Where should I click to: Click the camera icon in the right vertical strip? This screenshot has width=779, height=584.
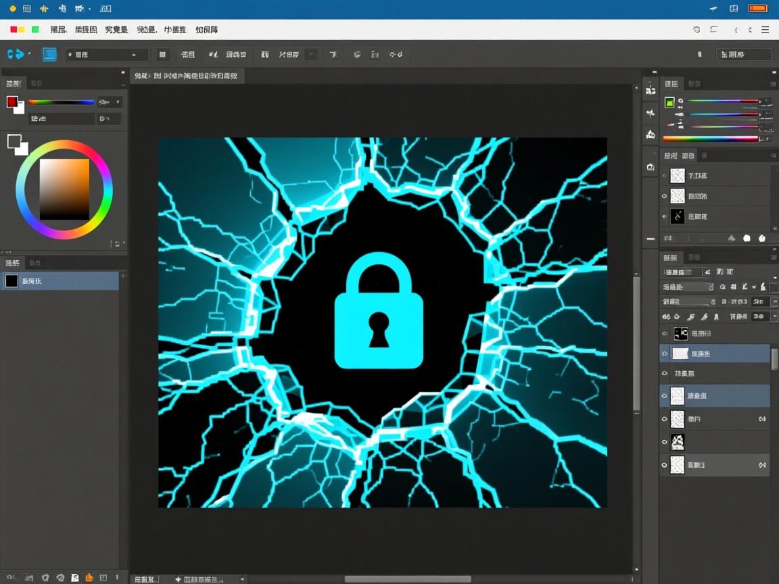651,167
